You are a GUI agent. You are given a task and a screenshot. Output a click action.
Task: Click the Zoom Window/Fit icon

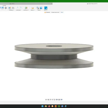click(54, 100)
